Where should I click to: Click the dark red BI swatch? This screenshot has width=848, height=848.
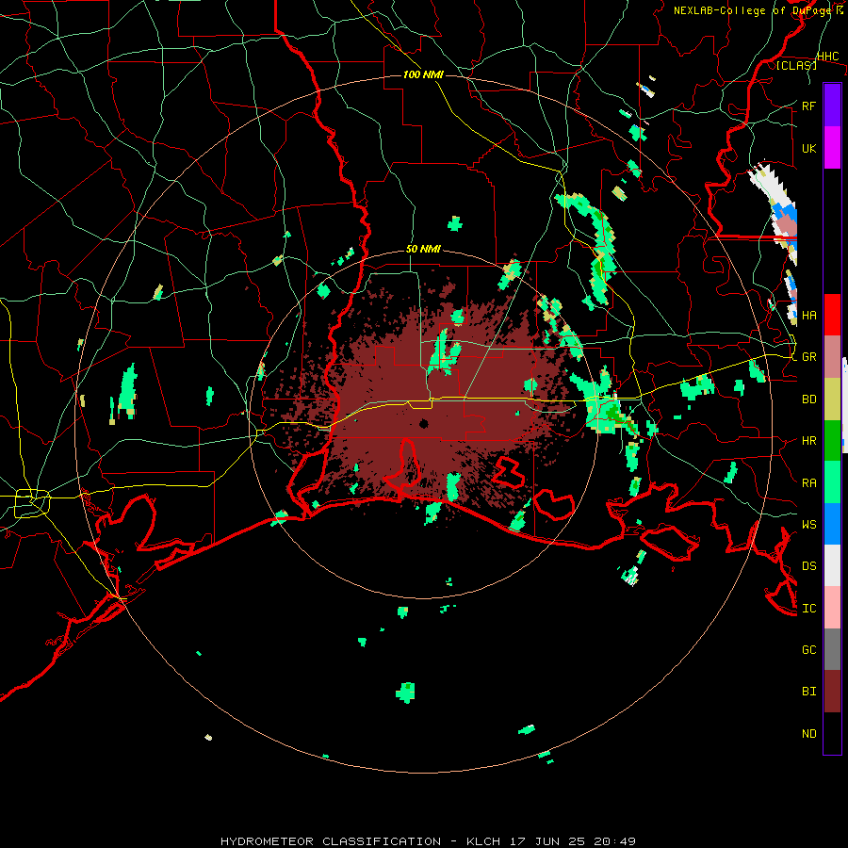click(x=832, y=692)
